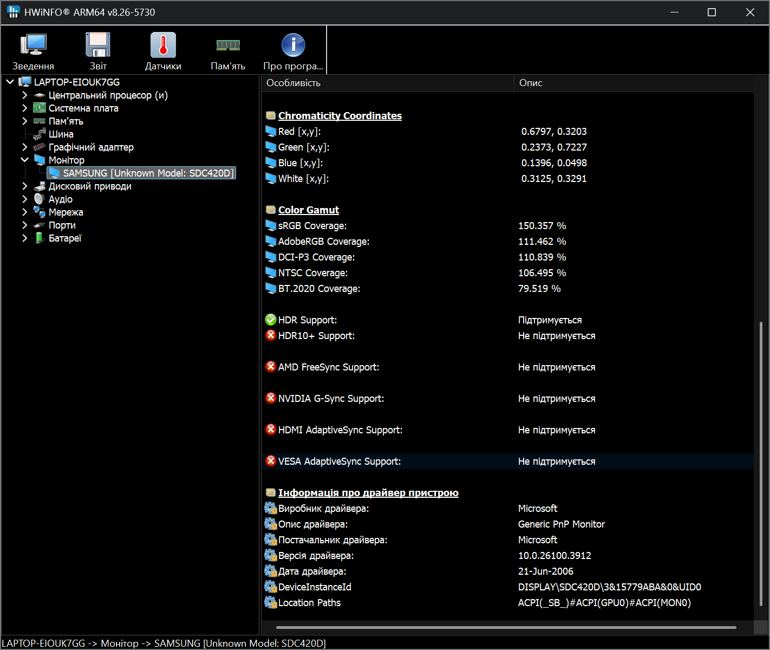Click the Дата драйвера value 21-Jun-2006
Viewport: 770px width, 650px height.
pyautogui.click(x=546, y=571)
